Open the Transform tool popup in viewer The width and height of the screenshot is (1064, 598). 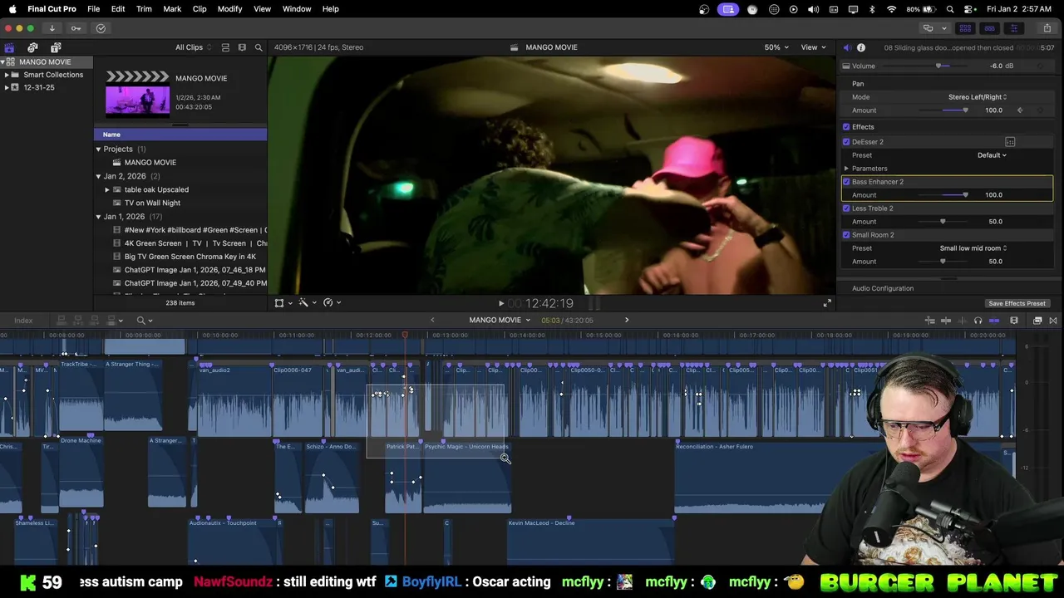[283, 303]
